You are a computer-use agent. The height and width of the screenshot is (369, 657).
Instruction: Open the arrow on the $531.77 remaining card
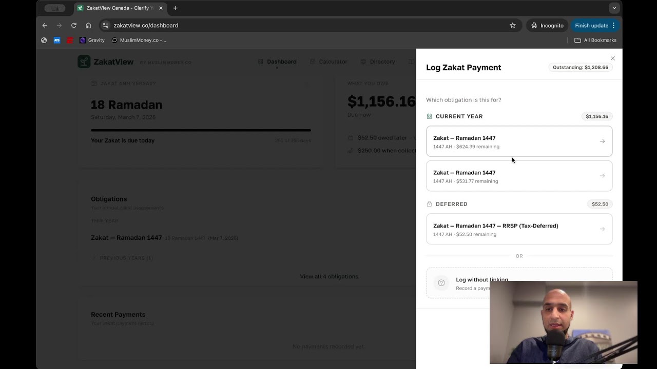pos(602,176)
